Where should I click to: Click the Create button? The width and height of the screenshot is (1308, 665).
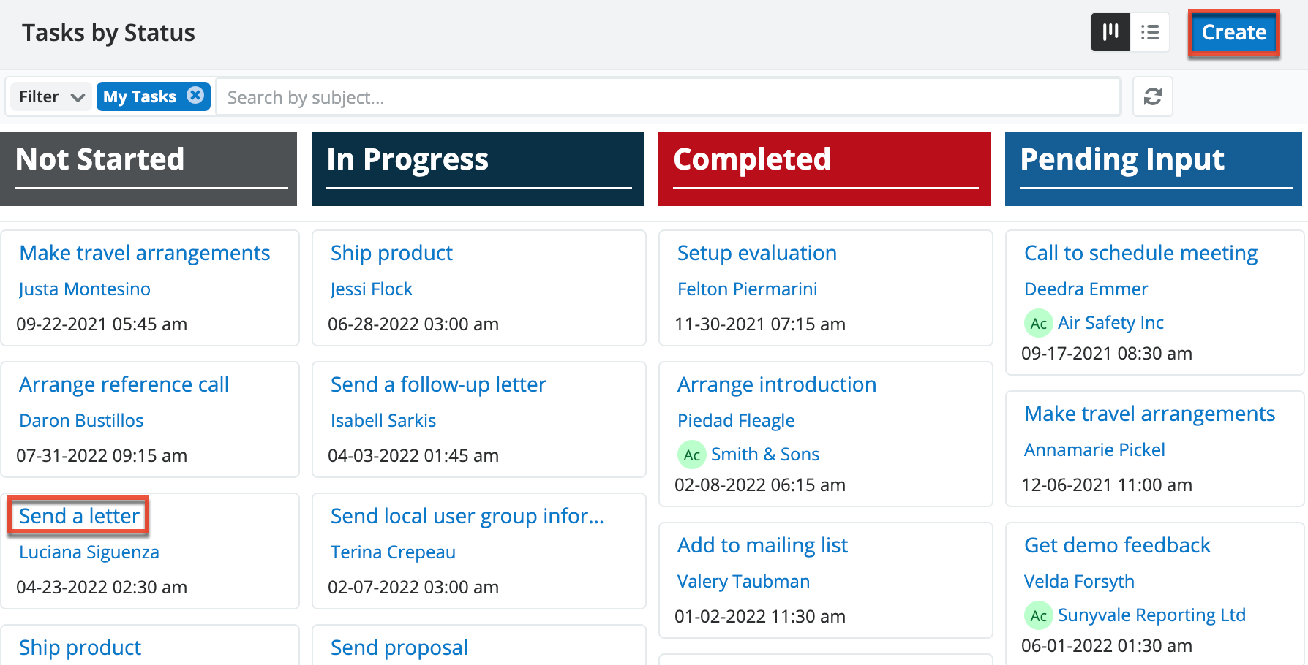pyautogui.click(x=1233, y=32)
